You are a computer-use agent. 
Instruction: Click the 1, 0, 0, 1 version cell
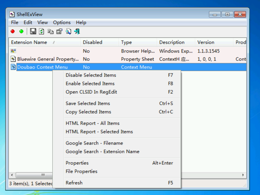207,59
